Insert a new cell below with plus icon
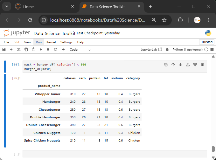 [x=11, y=49]
